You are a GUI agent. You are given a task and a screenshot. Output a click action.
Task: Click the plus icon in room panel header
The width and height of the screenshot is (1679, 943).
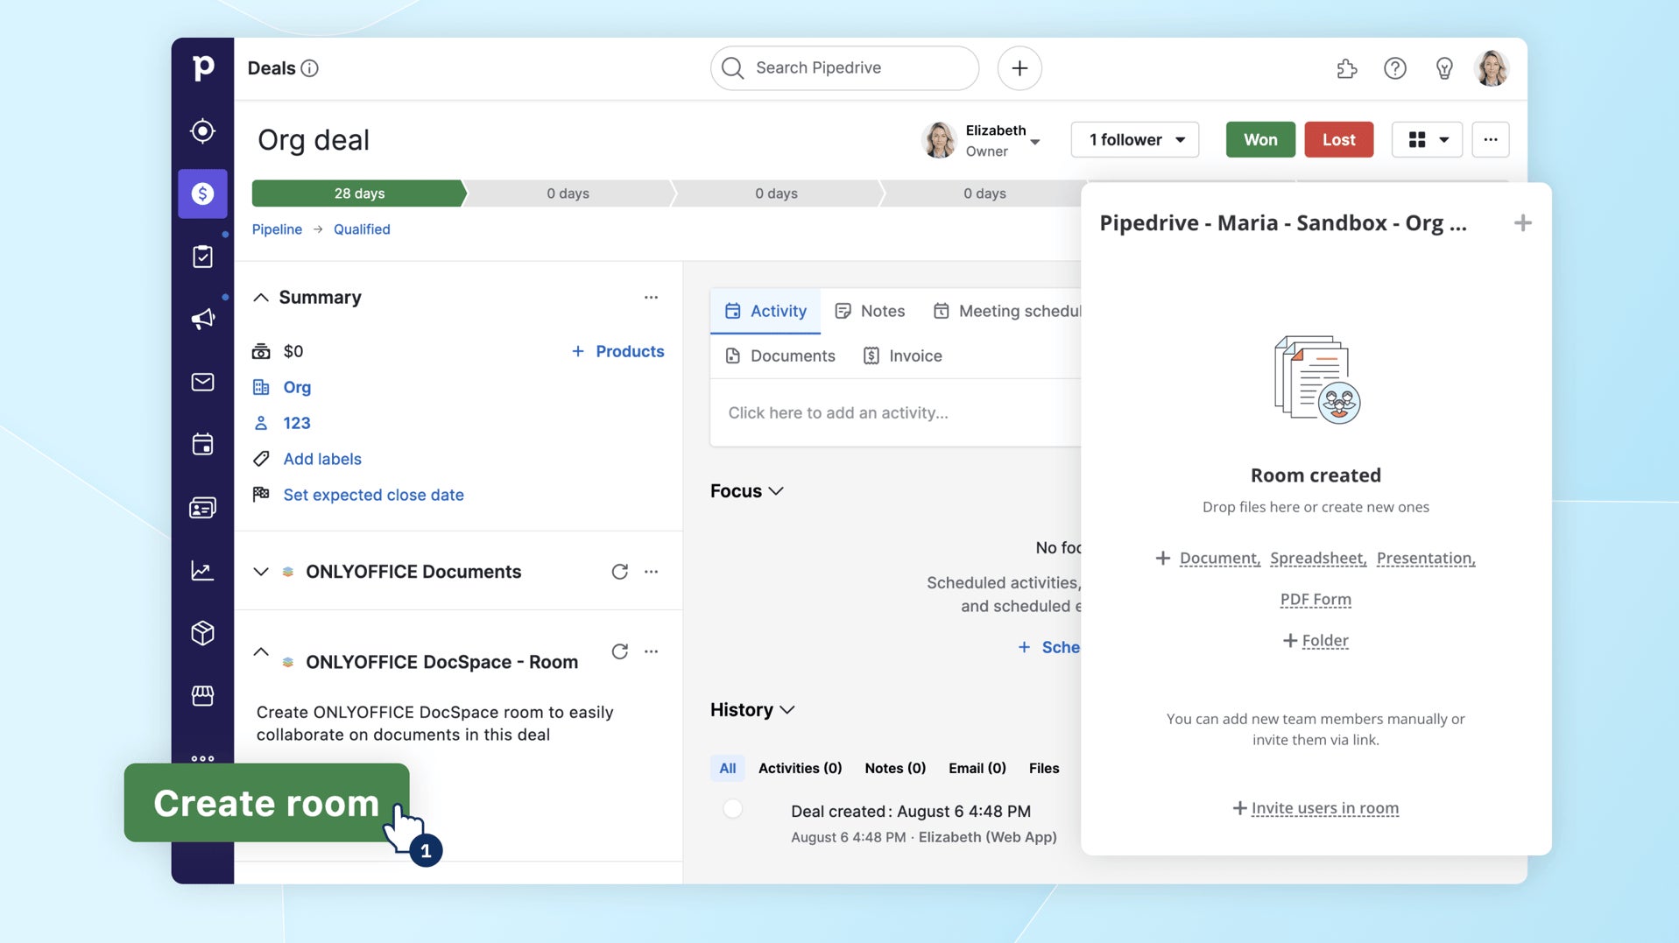point(1523,223)
